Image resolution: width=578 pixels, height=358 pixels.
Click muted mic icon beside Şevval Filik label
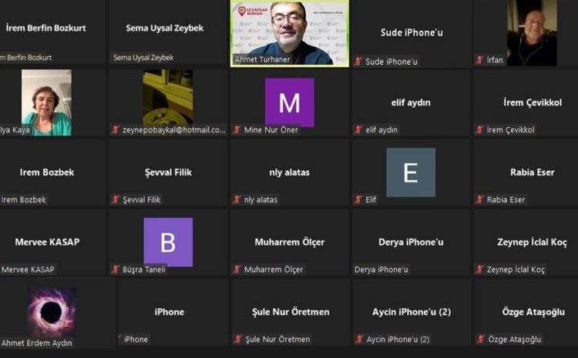tap(116, 199)
